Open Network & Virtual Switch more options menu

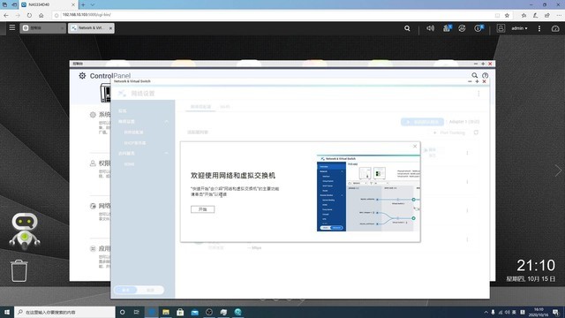coord(478,94)
